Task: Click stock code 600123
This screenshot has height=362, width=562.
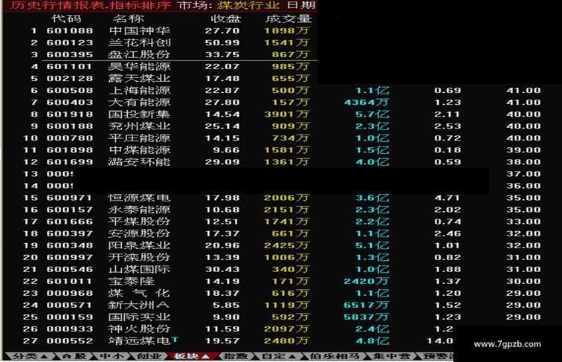Action: tap(70, 42)
